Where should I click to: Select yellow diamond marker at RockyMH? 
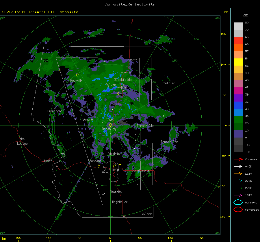pyautogui.click(x=77, y=75)
